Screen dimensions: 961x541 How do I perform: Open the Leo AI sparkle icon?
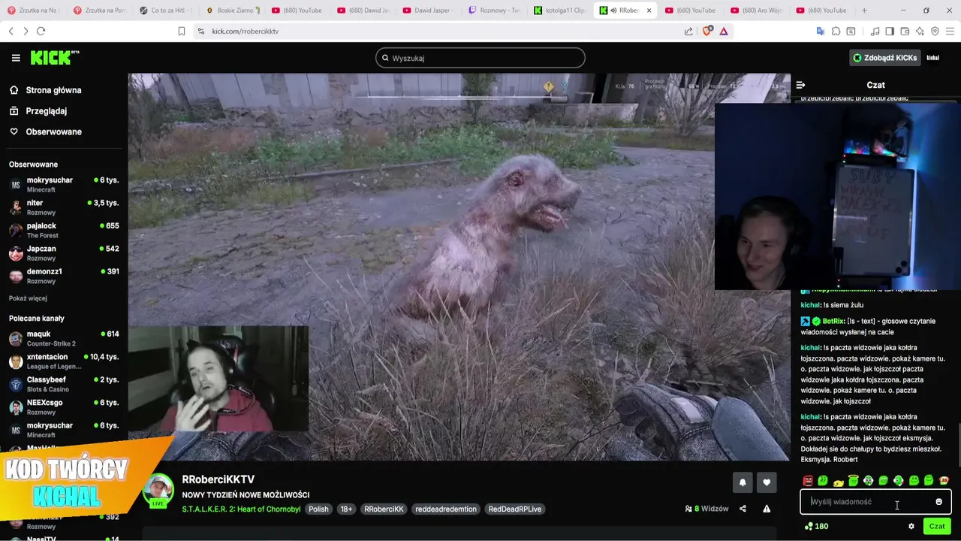click(920, 31)
